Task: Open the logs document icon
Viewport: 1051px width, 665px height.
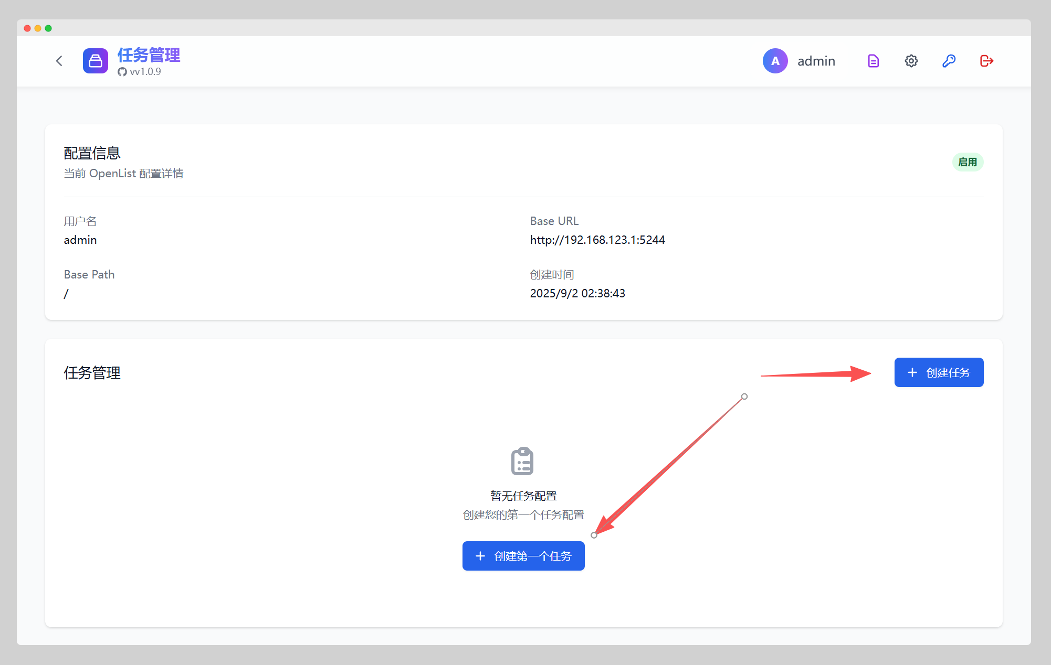Action: coord(873,61)
